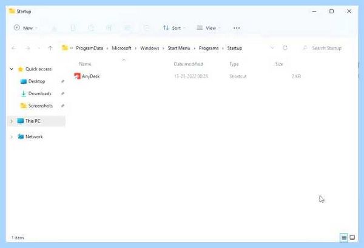Open the Screenshots pinned folder
The height and width of the screenshot is (248, 364).
coord(41,106)
